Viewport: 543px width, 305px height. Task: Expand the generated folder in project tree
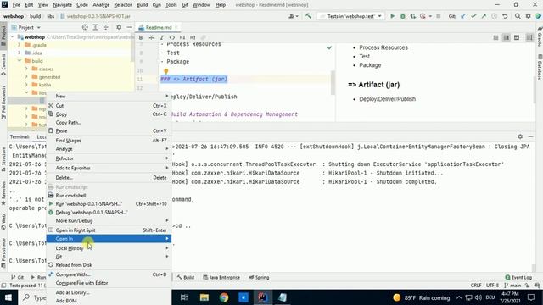26,76
